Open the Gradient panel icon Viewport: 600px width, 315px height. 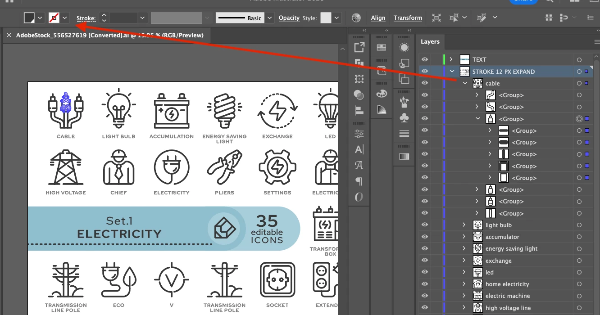(404, 157)
